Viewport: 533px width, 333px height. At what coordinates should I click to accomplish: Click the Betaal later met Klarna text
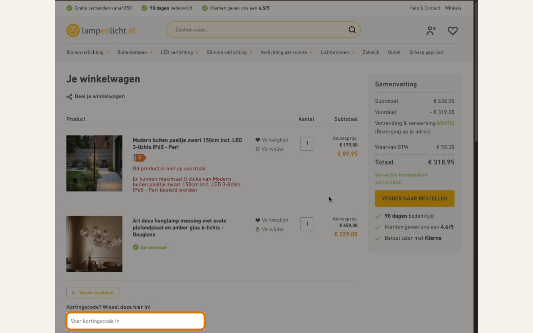(413, 238)
